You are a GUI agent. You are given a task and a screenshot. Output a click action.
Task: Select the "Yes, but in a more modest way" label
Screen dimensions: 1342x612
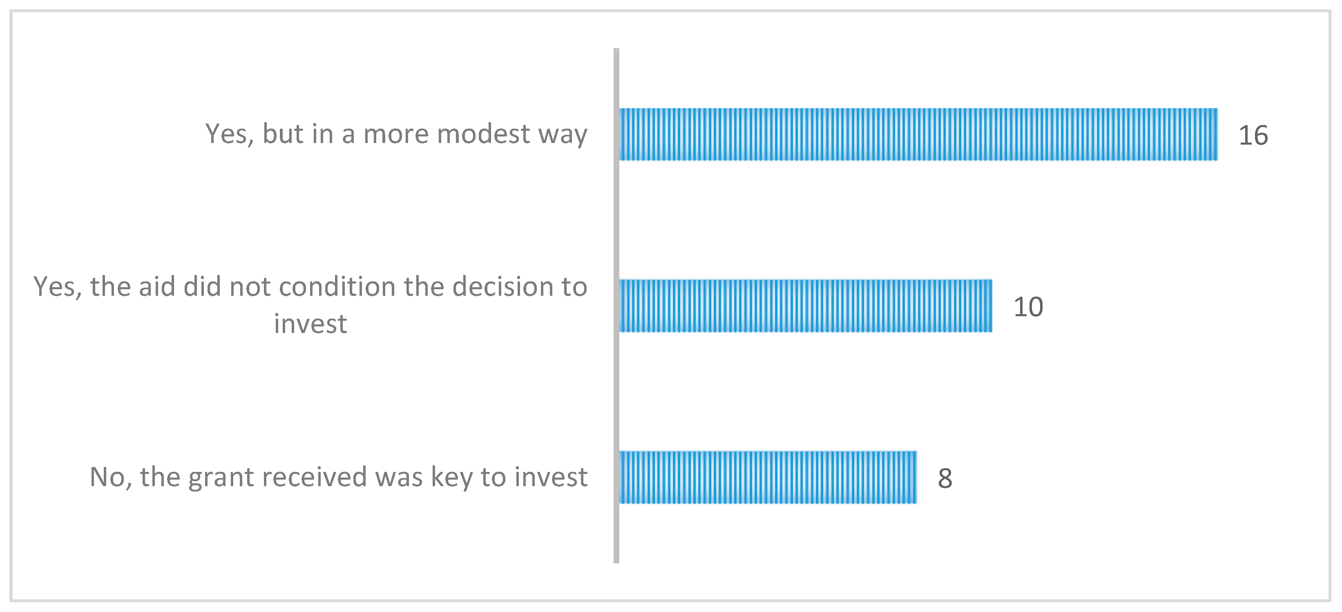(396, 134)
